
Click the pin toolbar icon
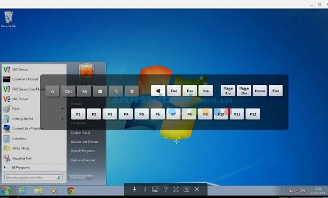click(134, 189)
